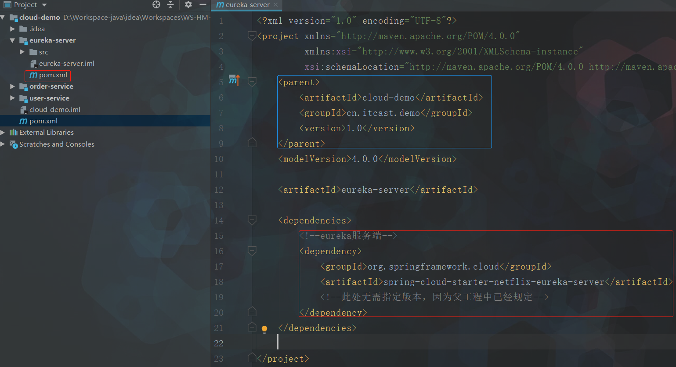The height and width of the screenshot is (367, 676).
Task: Open the Project view dropdown
Action: tap(44, 5)
